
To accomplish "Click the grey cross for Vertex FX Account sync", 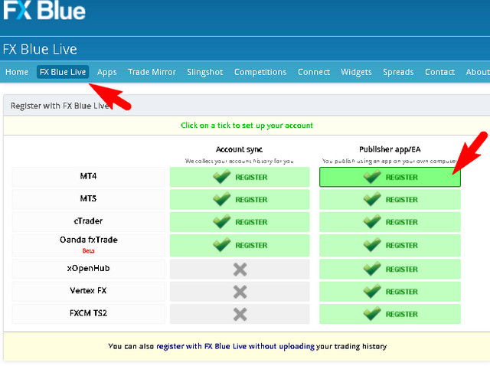I will pyautogui.click(x=240, y=292).
